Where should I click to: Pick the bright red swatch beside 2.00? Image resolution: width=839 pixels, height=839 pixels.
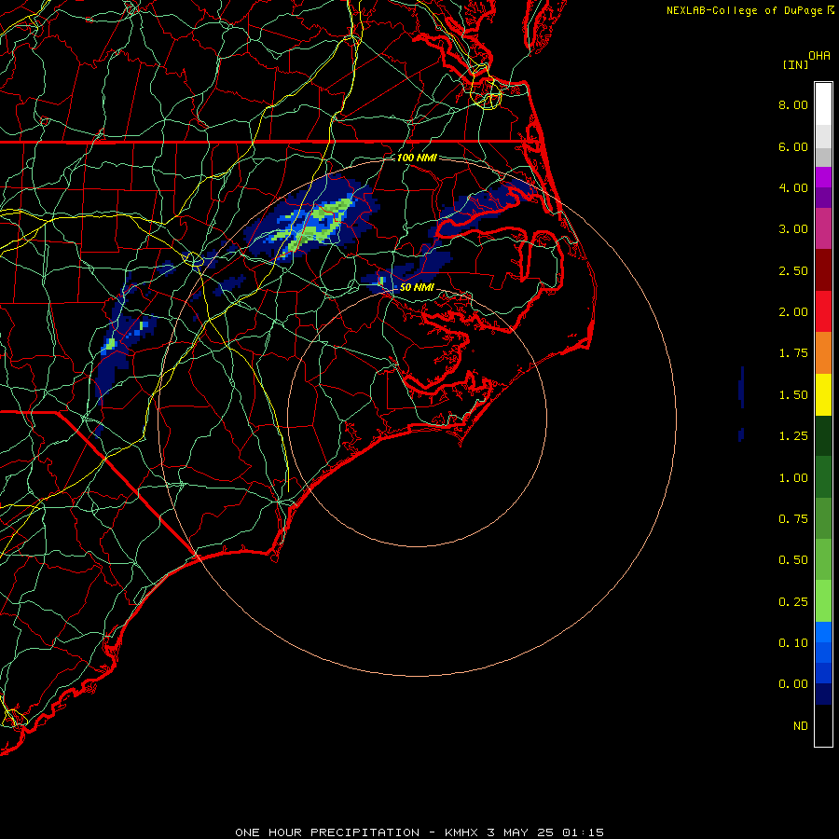click(x=823, y=311)
